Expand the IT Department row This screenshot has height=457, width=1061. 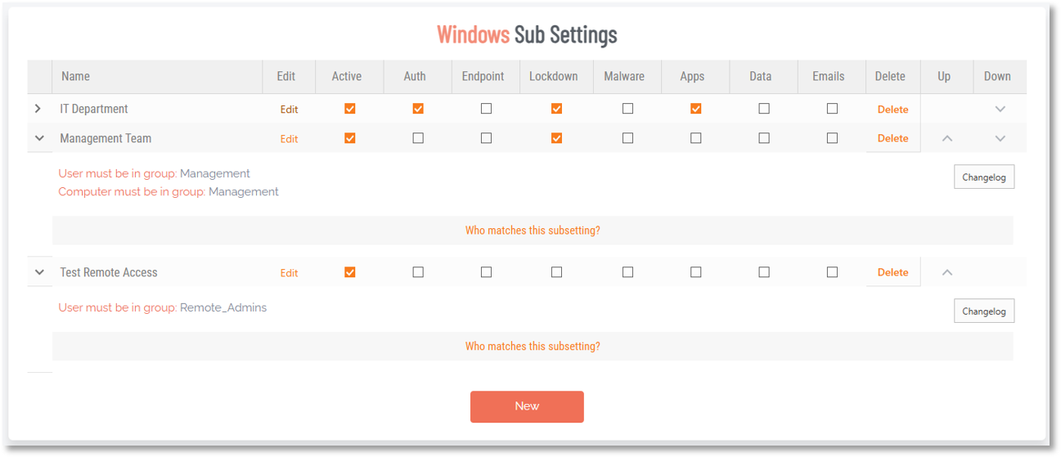pyautogui.click(x=38, y=109)
